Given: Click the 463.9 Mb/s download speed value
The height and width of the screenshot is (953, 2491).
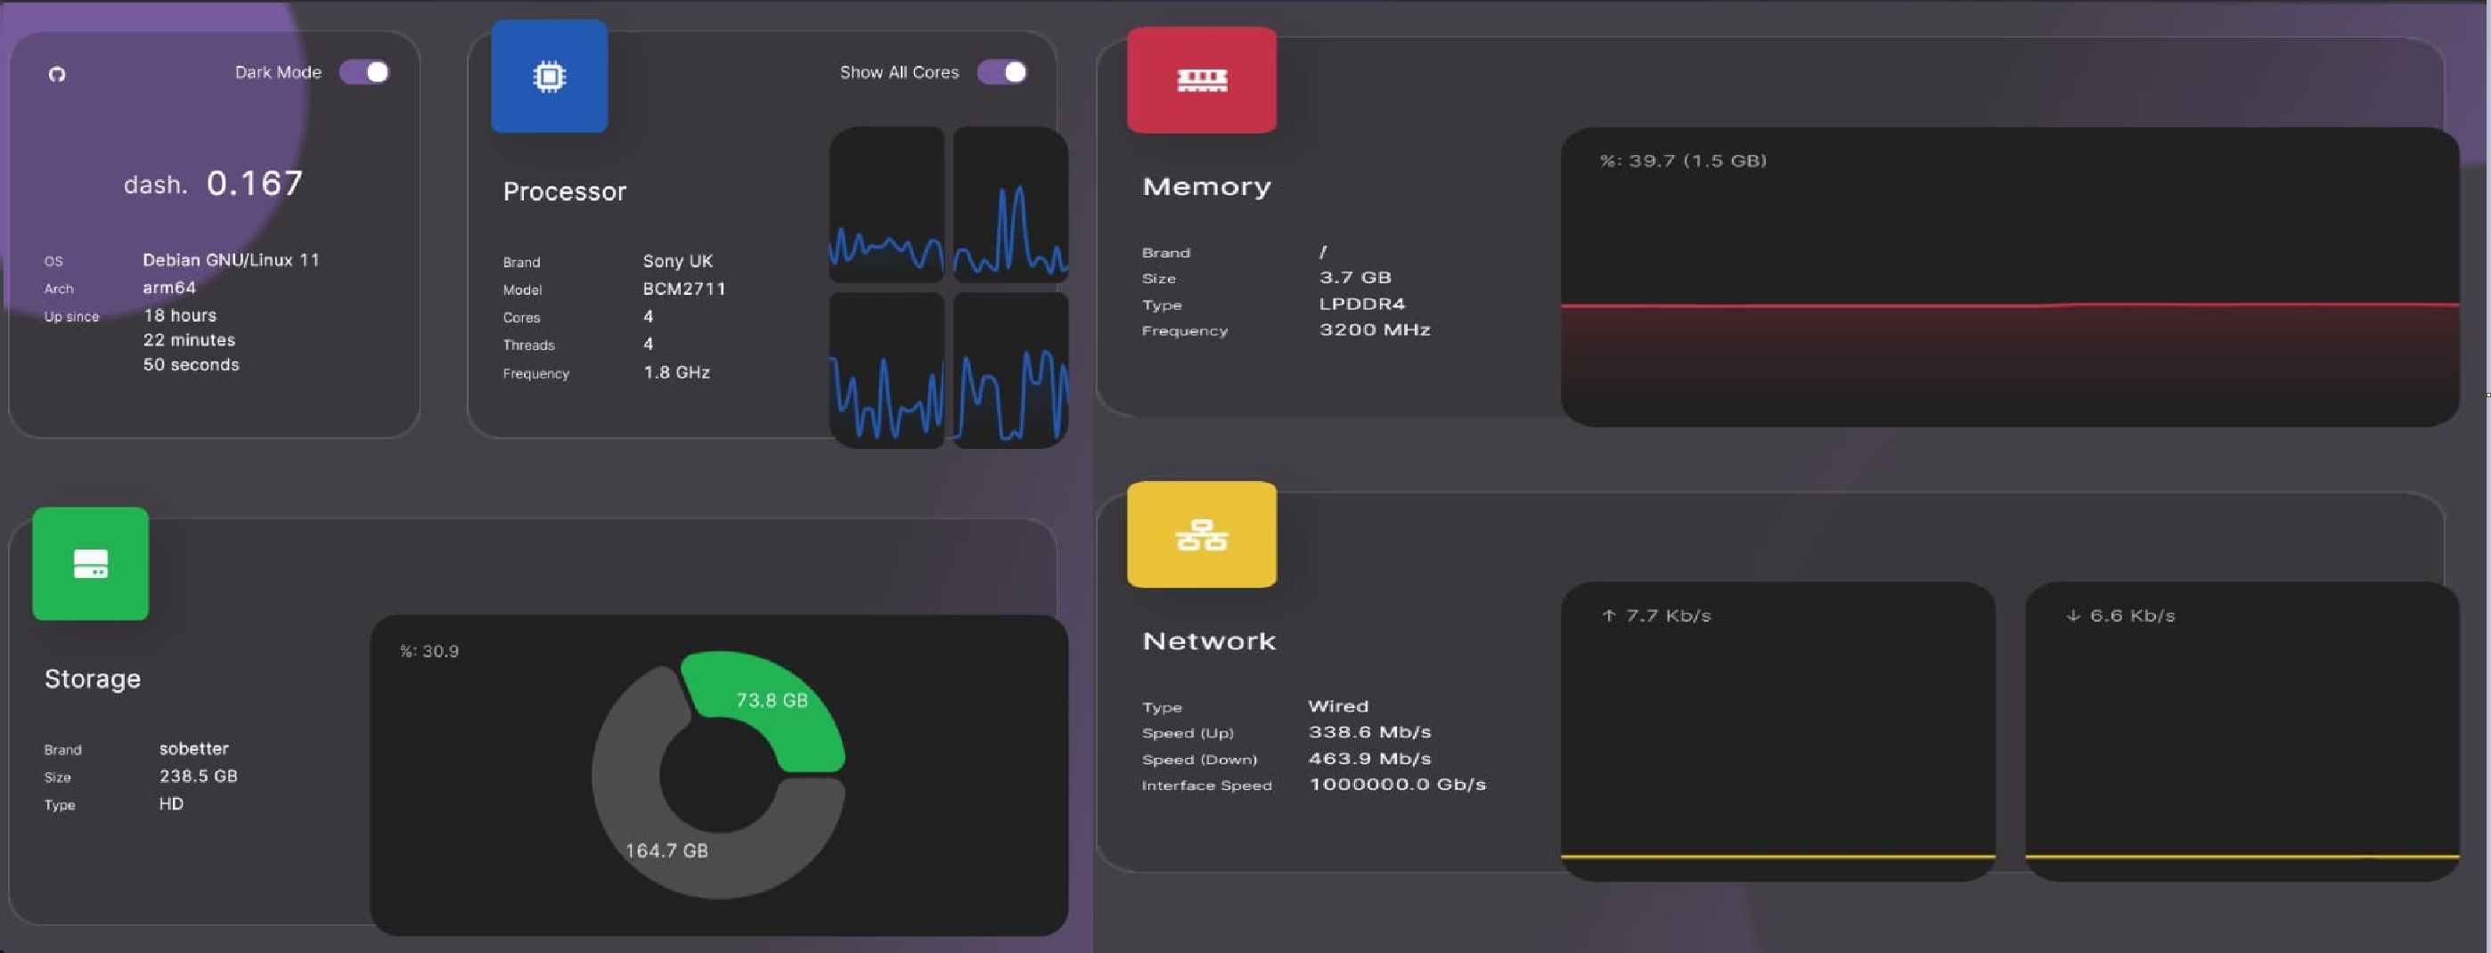Looking at the screenshot, I should coord(1369,759).
